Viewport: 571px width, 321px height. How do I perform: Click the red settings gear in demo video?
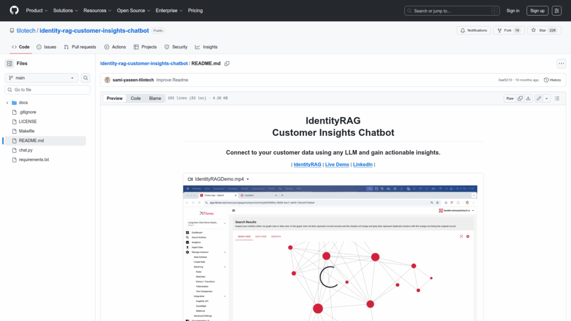[x=468, y=236]
